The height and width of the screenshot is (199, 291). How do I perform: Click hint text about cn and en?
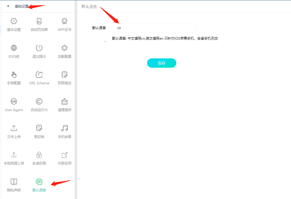tap(165, 39)
